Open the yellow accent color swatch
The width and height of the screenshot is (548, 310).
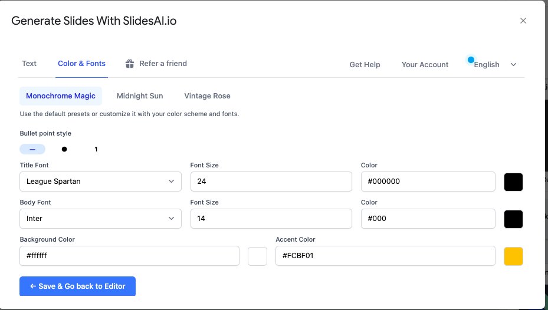[x=513, y=256]
